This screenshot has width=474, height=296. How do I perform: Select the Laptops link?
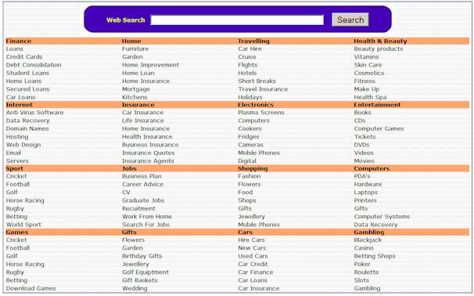click(366, 193)
